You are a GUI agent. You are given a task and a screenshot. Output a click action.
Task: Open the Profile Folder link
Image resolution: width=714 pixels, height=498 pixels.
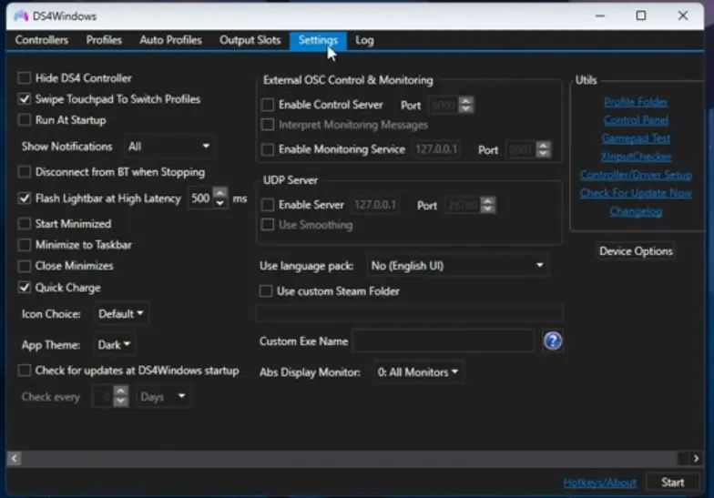pos(636,102)
